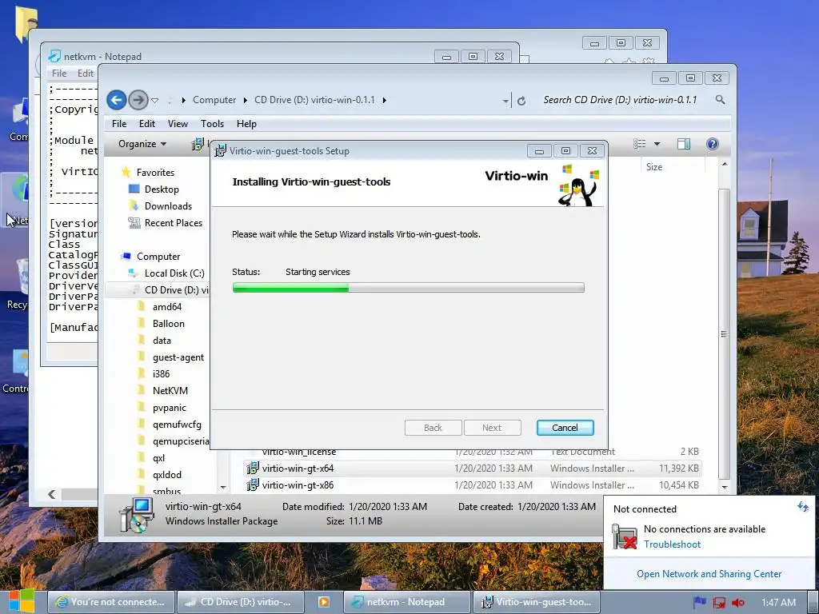Click the virtio-win-gt-x86 installer icon
Viewport: 819px width, 614px height.
253,485
